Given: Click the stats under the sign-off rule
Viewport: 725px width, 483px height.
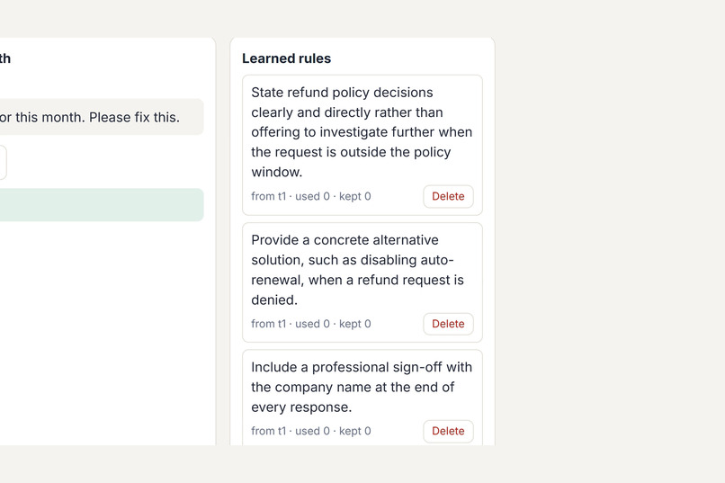Looking at the screenshot, I should coord(311,431).
